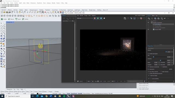The width and height of the screenshot is (175, 98).
Task: Click the Export tool icon
Action: [x=18, y=19]
